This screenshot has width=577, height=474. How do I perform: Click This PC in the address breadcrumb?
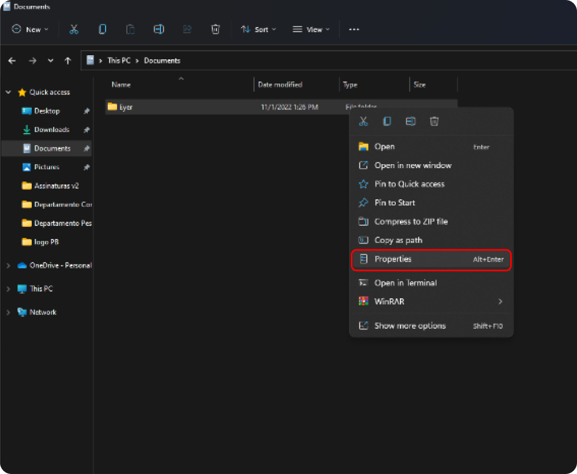tap(119, 60)
